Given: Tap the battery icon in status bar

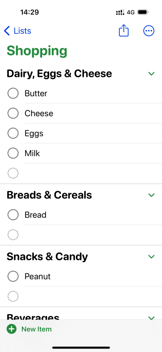Looking at the screenshot, I should (x=143, y=12).
